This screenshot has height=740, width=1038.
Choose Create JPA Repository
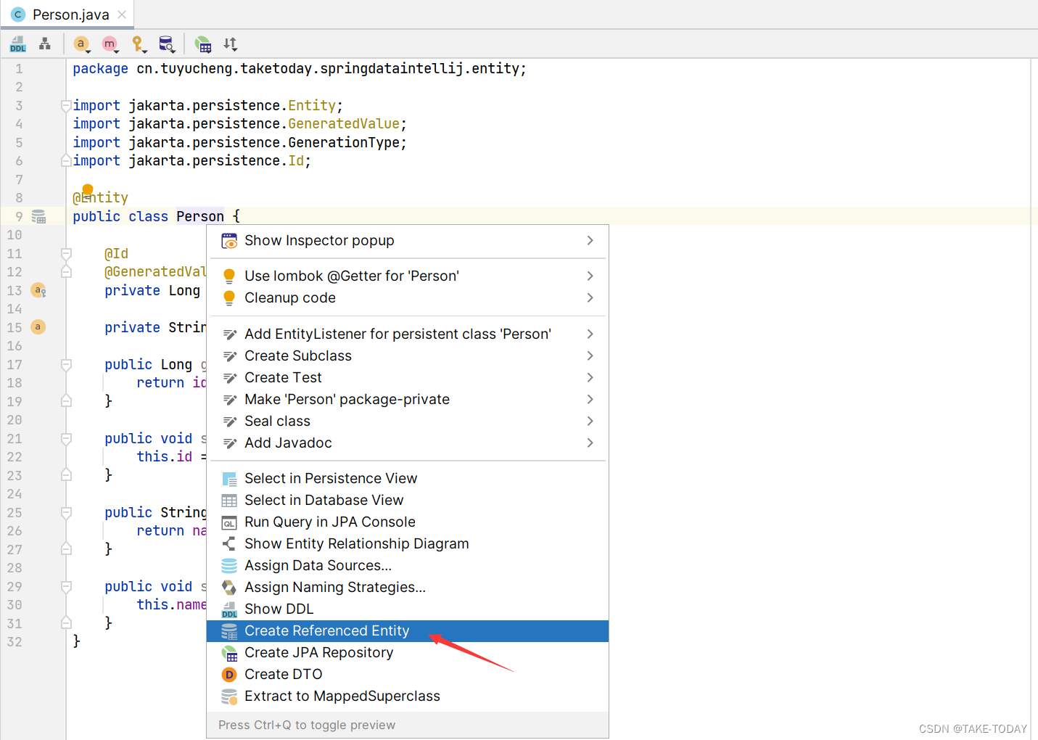[408, 652]
